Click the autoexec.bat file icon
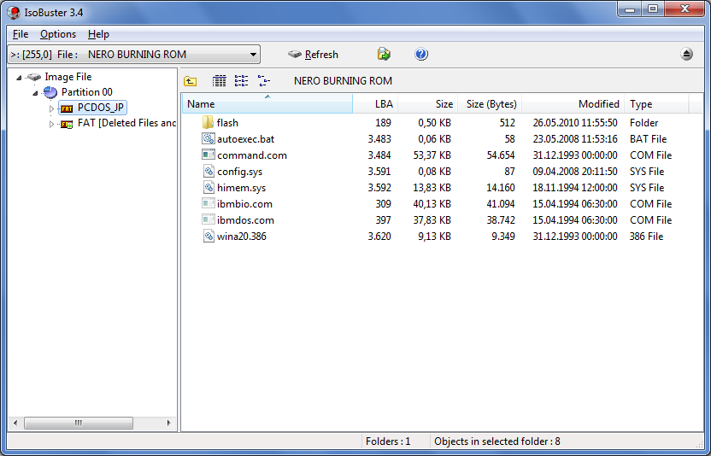 point(209,138)
